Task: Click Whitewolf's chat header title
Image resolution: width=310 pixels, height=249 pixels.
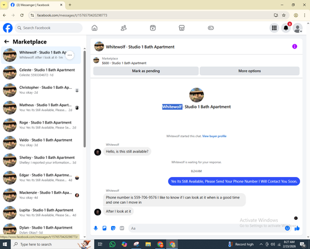Action: (140, 47)
